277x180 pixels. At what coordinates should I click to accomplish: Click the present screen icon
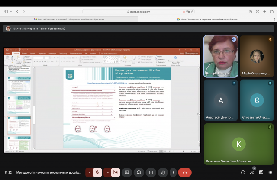click(x=127, y=172)
